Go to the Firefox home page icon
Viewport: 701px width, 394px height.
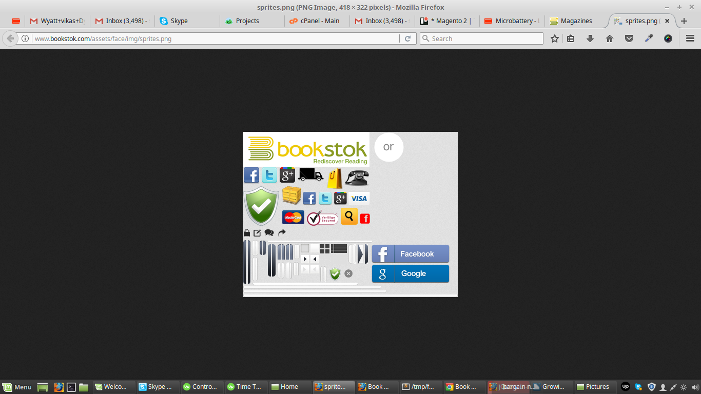point(610,38)
